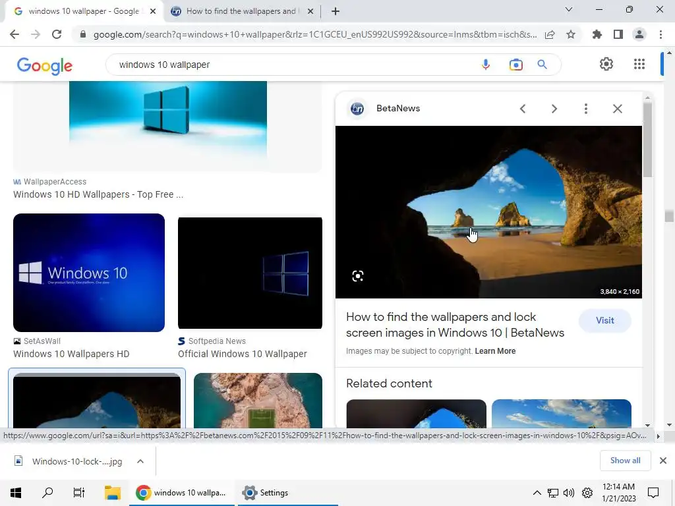Open the Chrome extensions puzzle icon

tap(597, 34)
